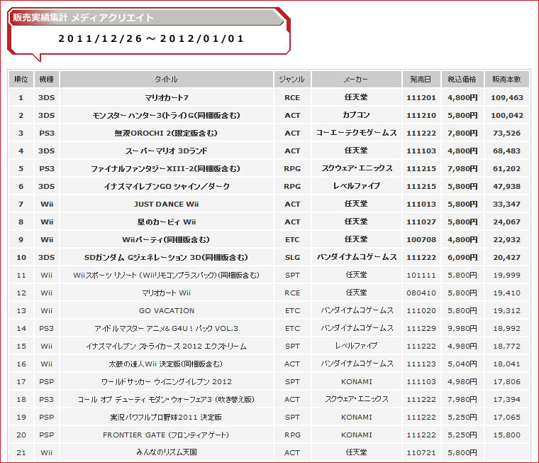
Task: Click the sales figure 61,202
Action: [506, 169]
